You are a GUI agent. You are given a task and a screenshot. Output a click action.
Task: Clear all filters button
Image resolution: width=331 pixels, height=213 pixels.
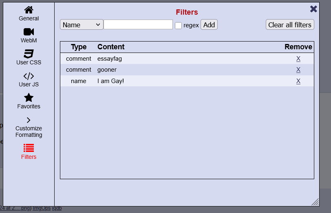tap(290, 25)
